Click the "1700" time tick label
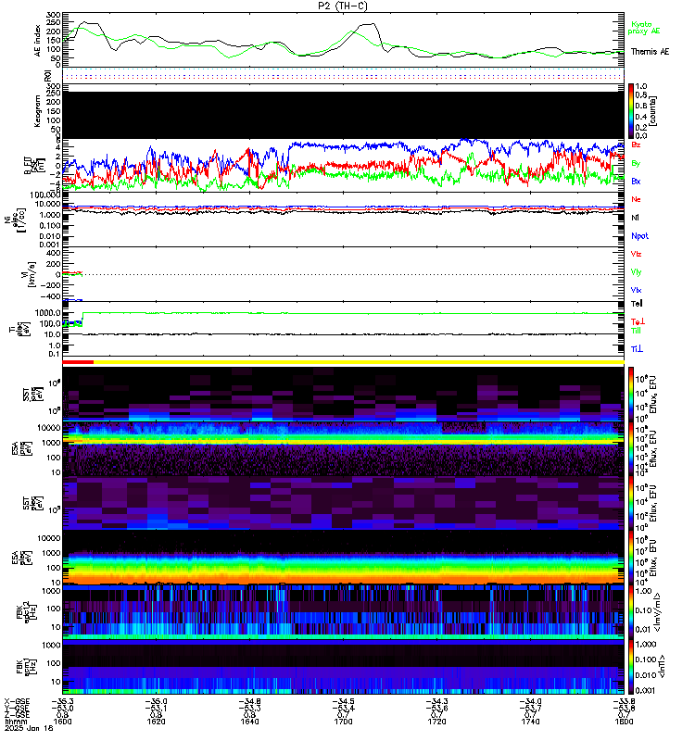Image resolution: width=695 pixels, height=741 pixels. tap(343, 722)
